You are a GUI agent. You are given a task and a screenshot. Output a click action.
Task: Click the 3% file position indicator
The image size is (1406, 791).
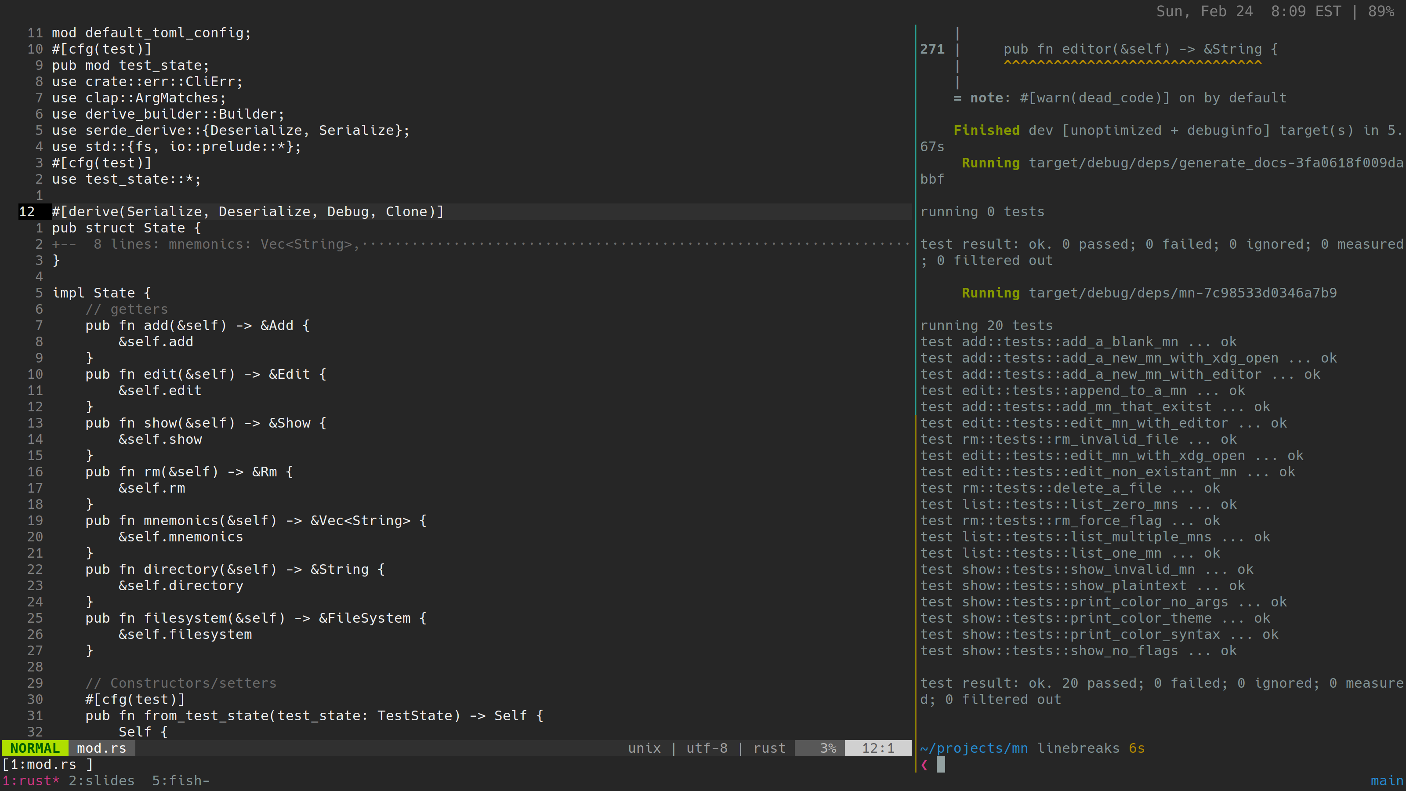tap(827, 748)
